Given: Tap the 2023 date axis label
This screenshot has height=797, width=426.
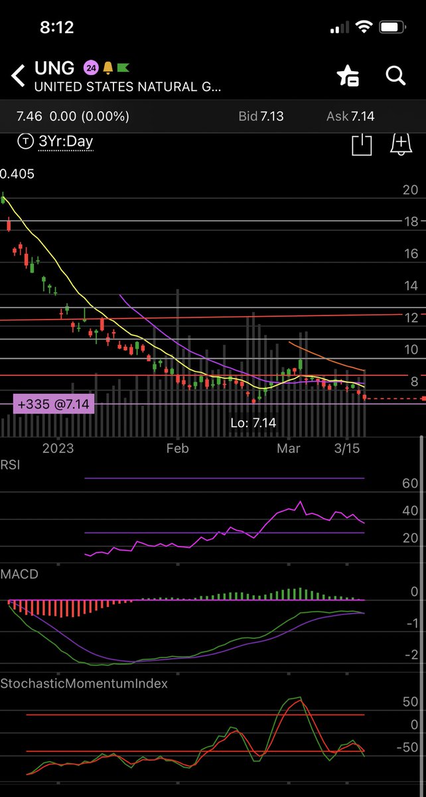Looking at the screenshot, I should pos(59,448).
